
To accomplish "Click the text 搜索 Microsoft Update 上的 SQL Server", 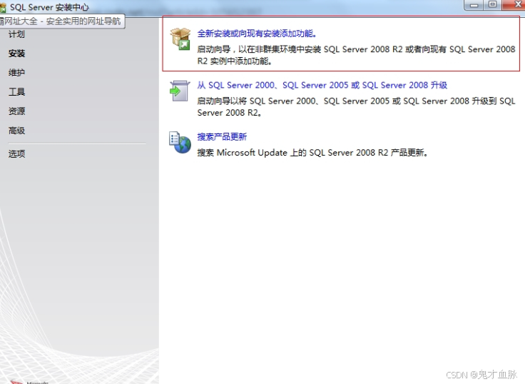I will point(312,153).
